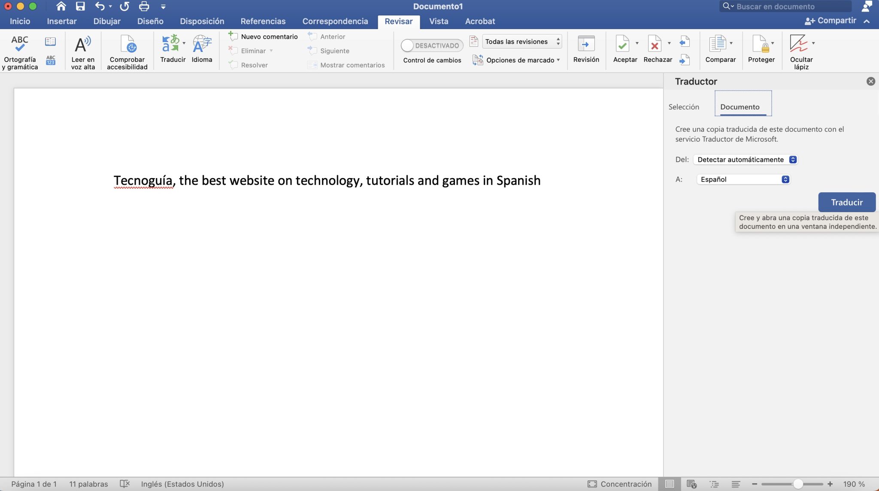Viewport: 879px width, 491px height.
Task: Change the Detectar automáticamente language selector
Action: coord(745,159)
